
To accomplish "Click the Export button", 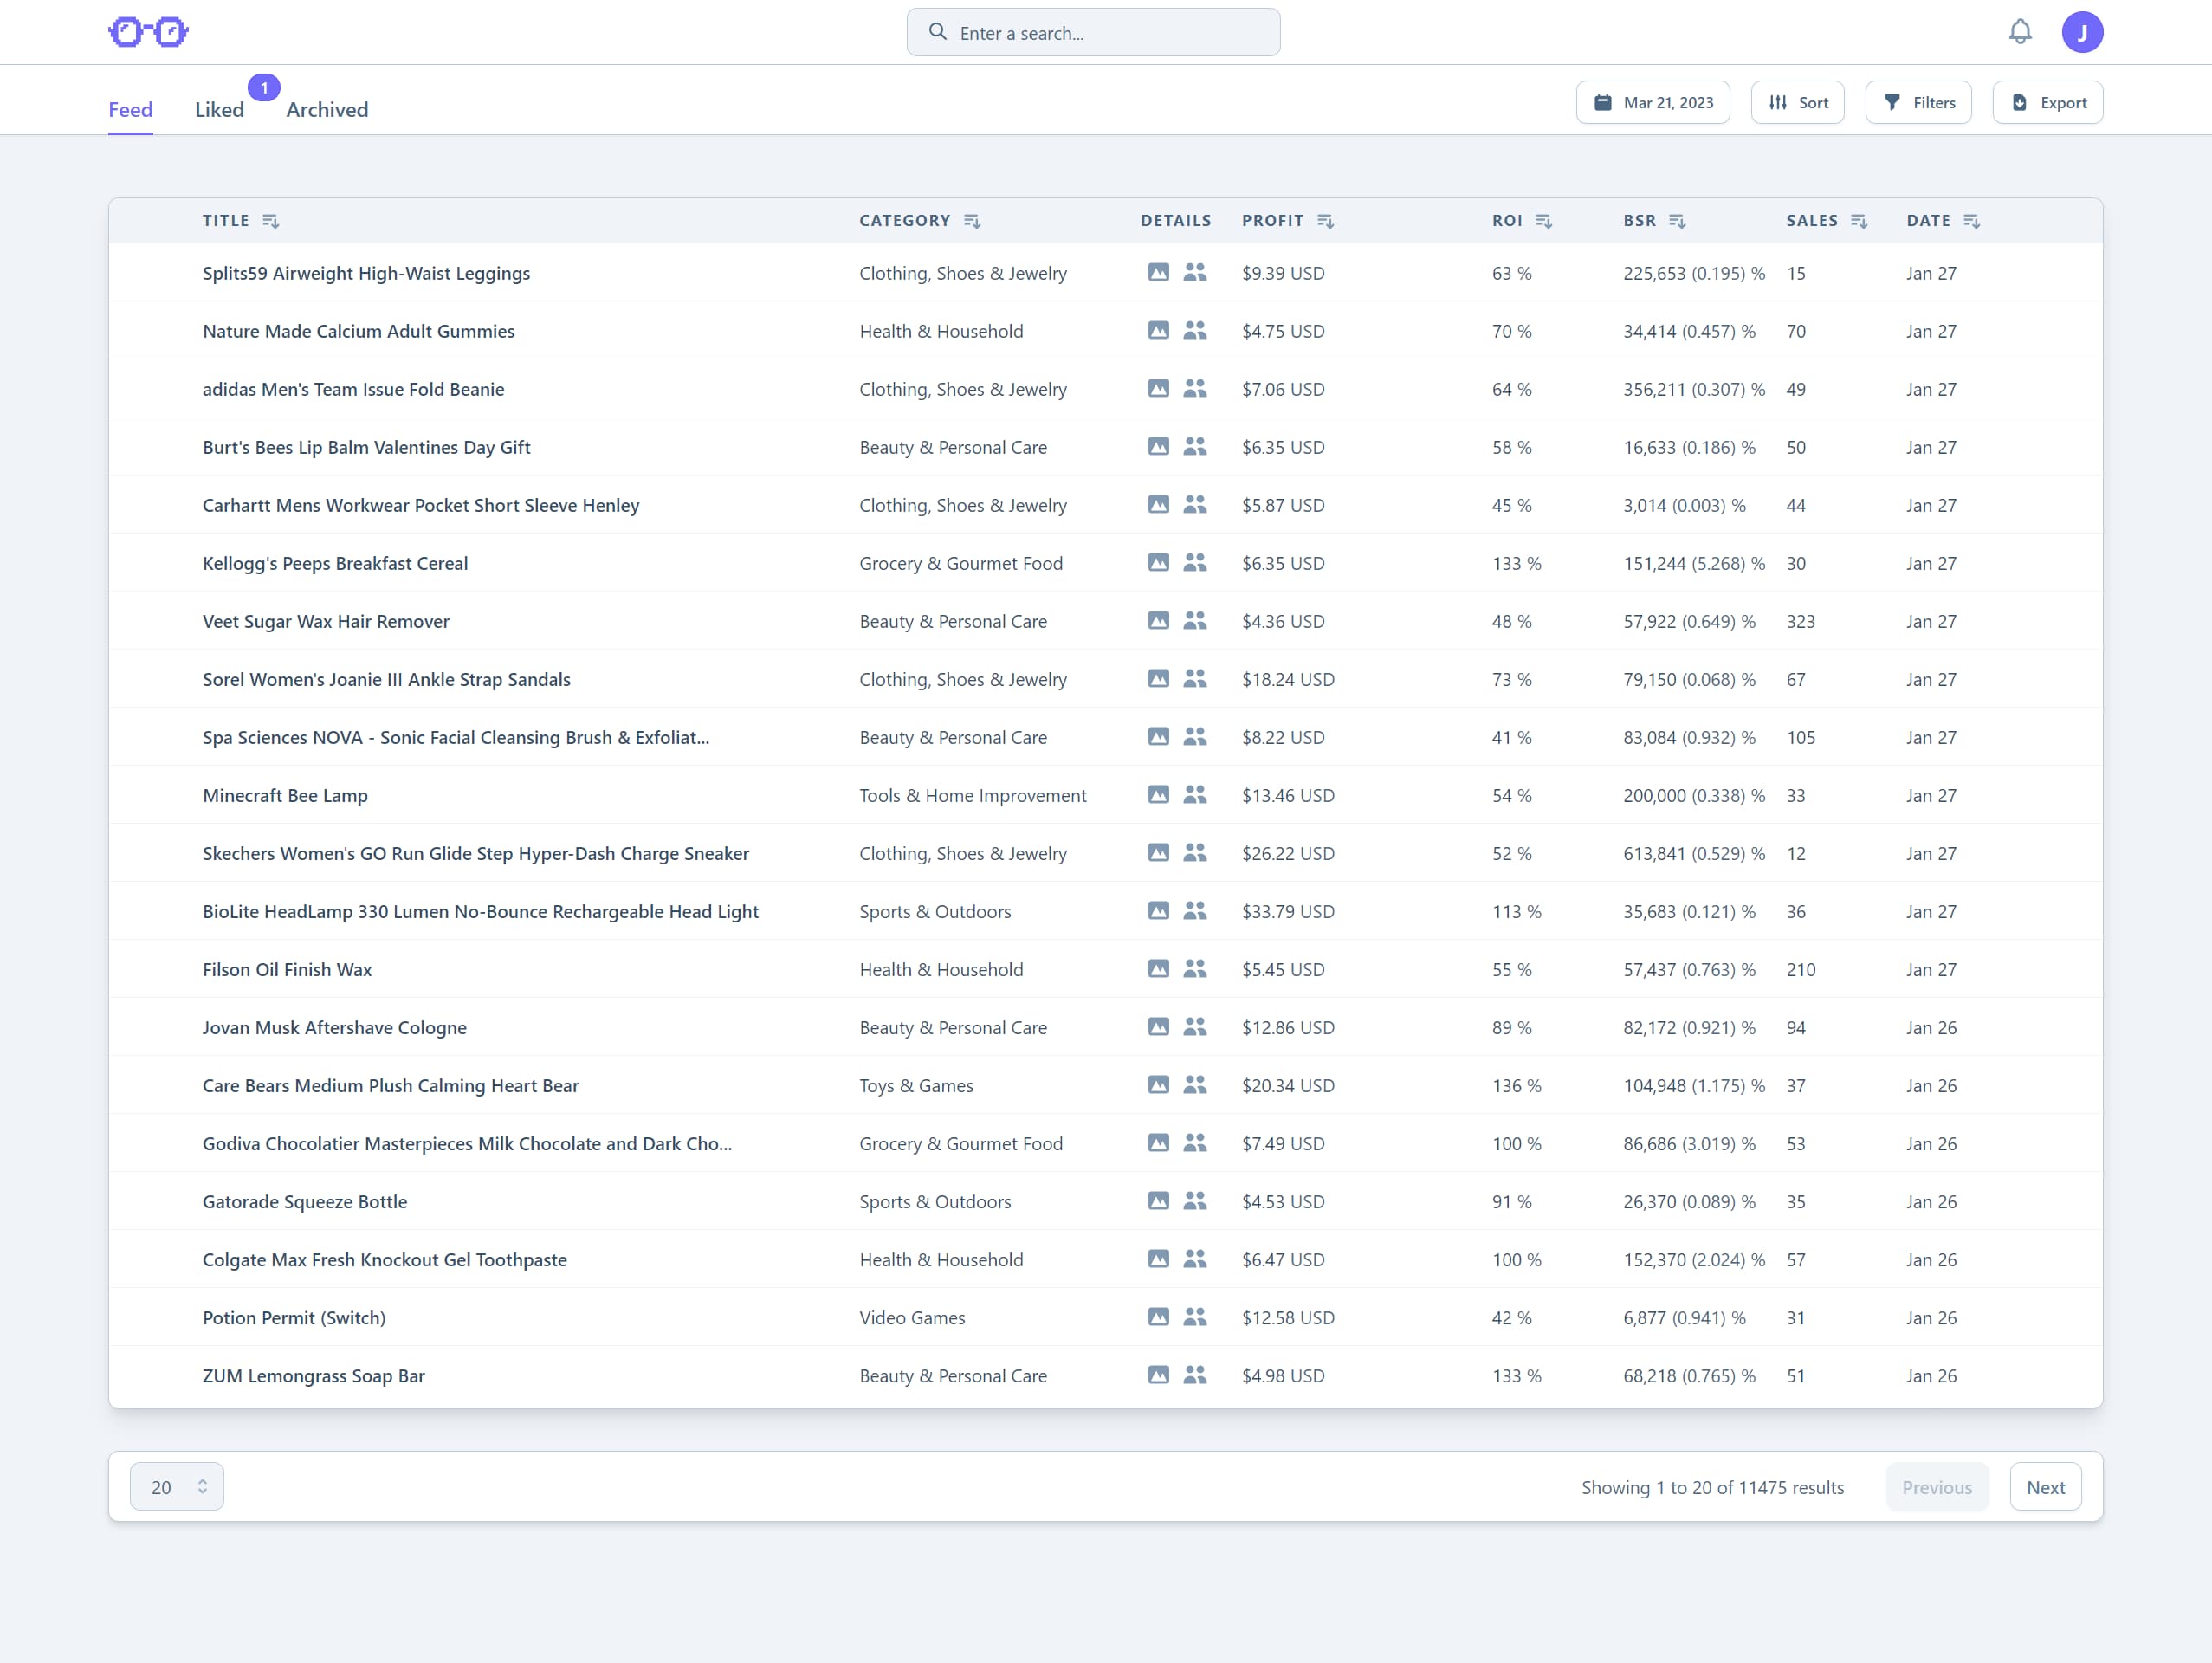I will (2047, 102).
